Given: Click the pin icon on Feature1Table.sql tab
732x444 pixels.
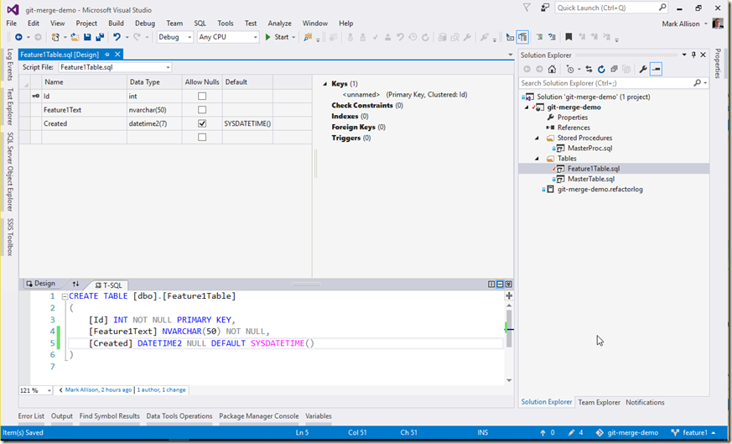Looking at the screenshot, I should pos(106,55).
